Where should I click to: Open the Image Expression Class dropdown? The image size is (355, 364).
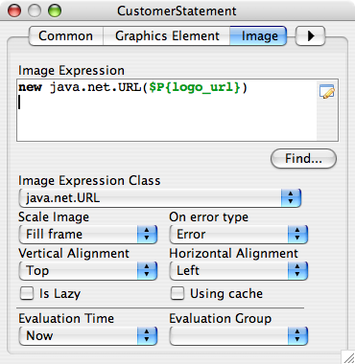tap(160, 198)
